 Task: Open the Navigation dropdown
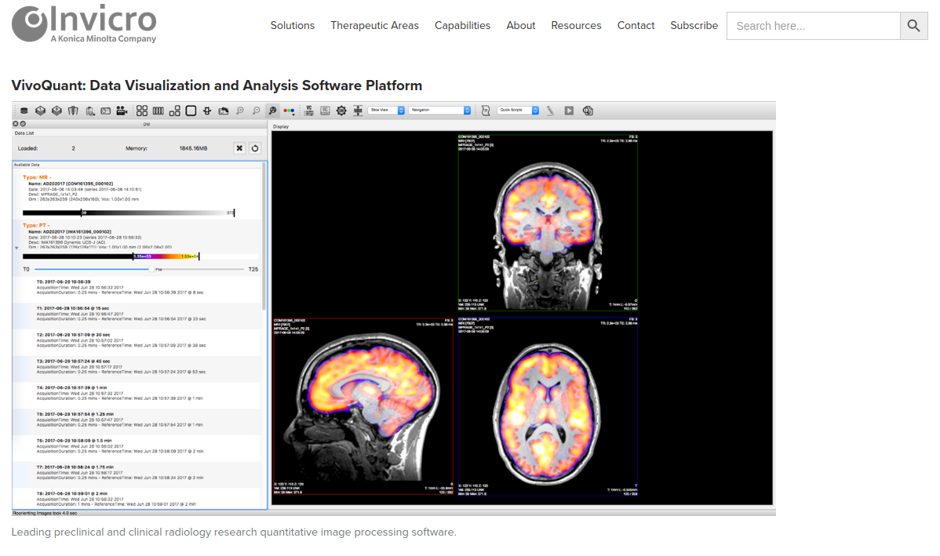(x=439, y=111)
